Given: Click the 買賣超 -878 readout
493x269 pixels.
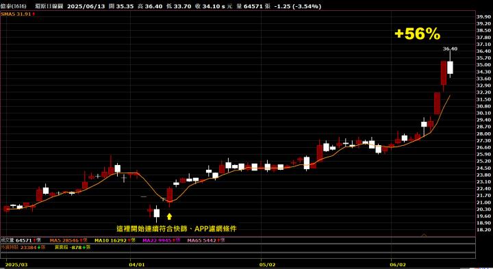Looking at the screenshot, I should pyautogui.click(x=73, y=248).
